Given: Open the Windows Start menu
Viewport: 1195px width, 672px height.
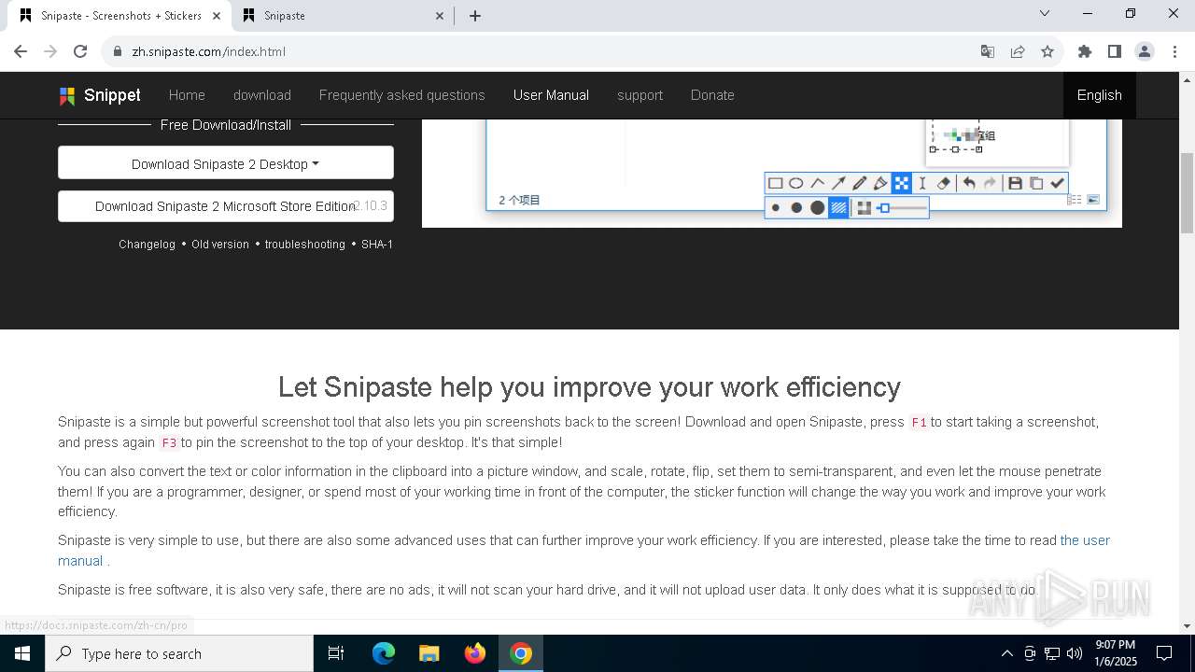Looking at the screenshot, I should 22,653.
